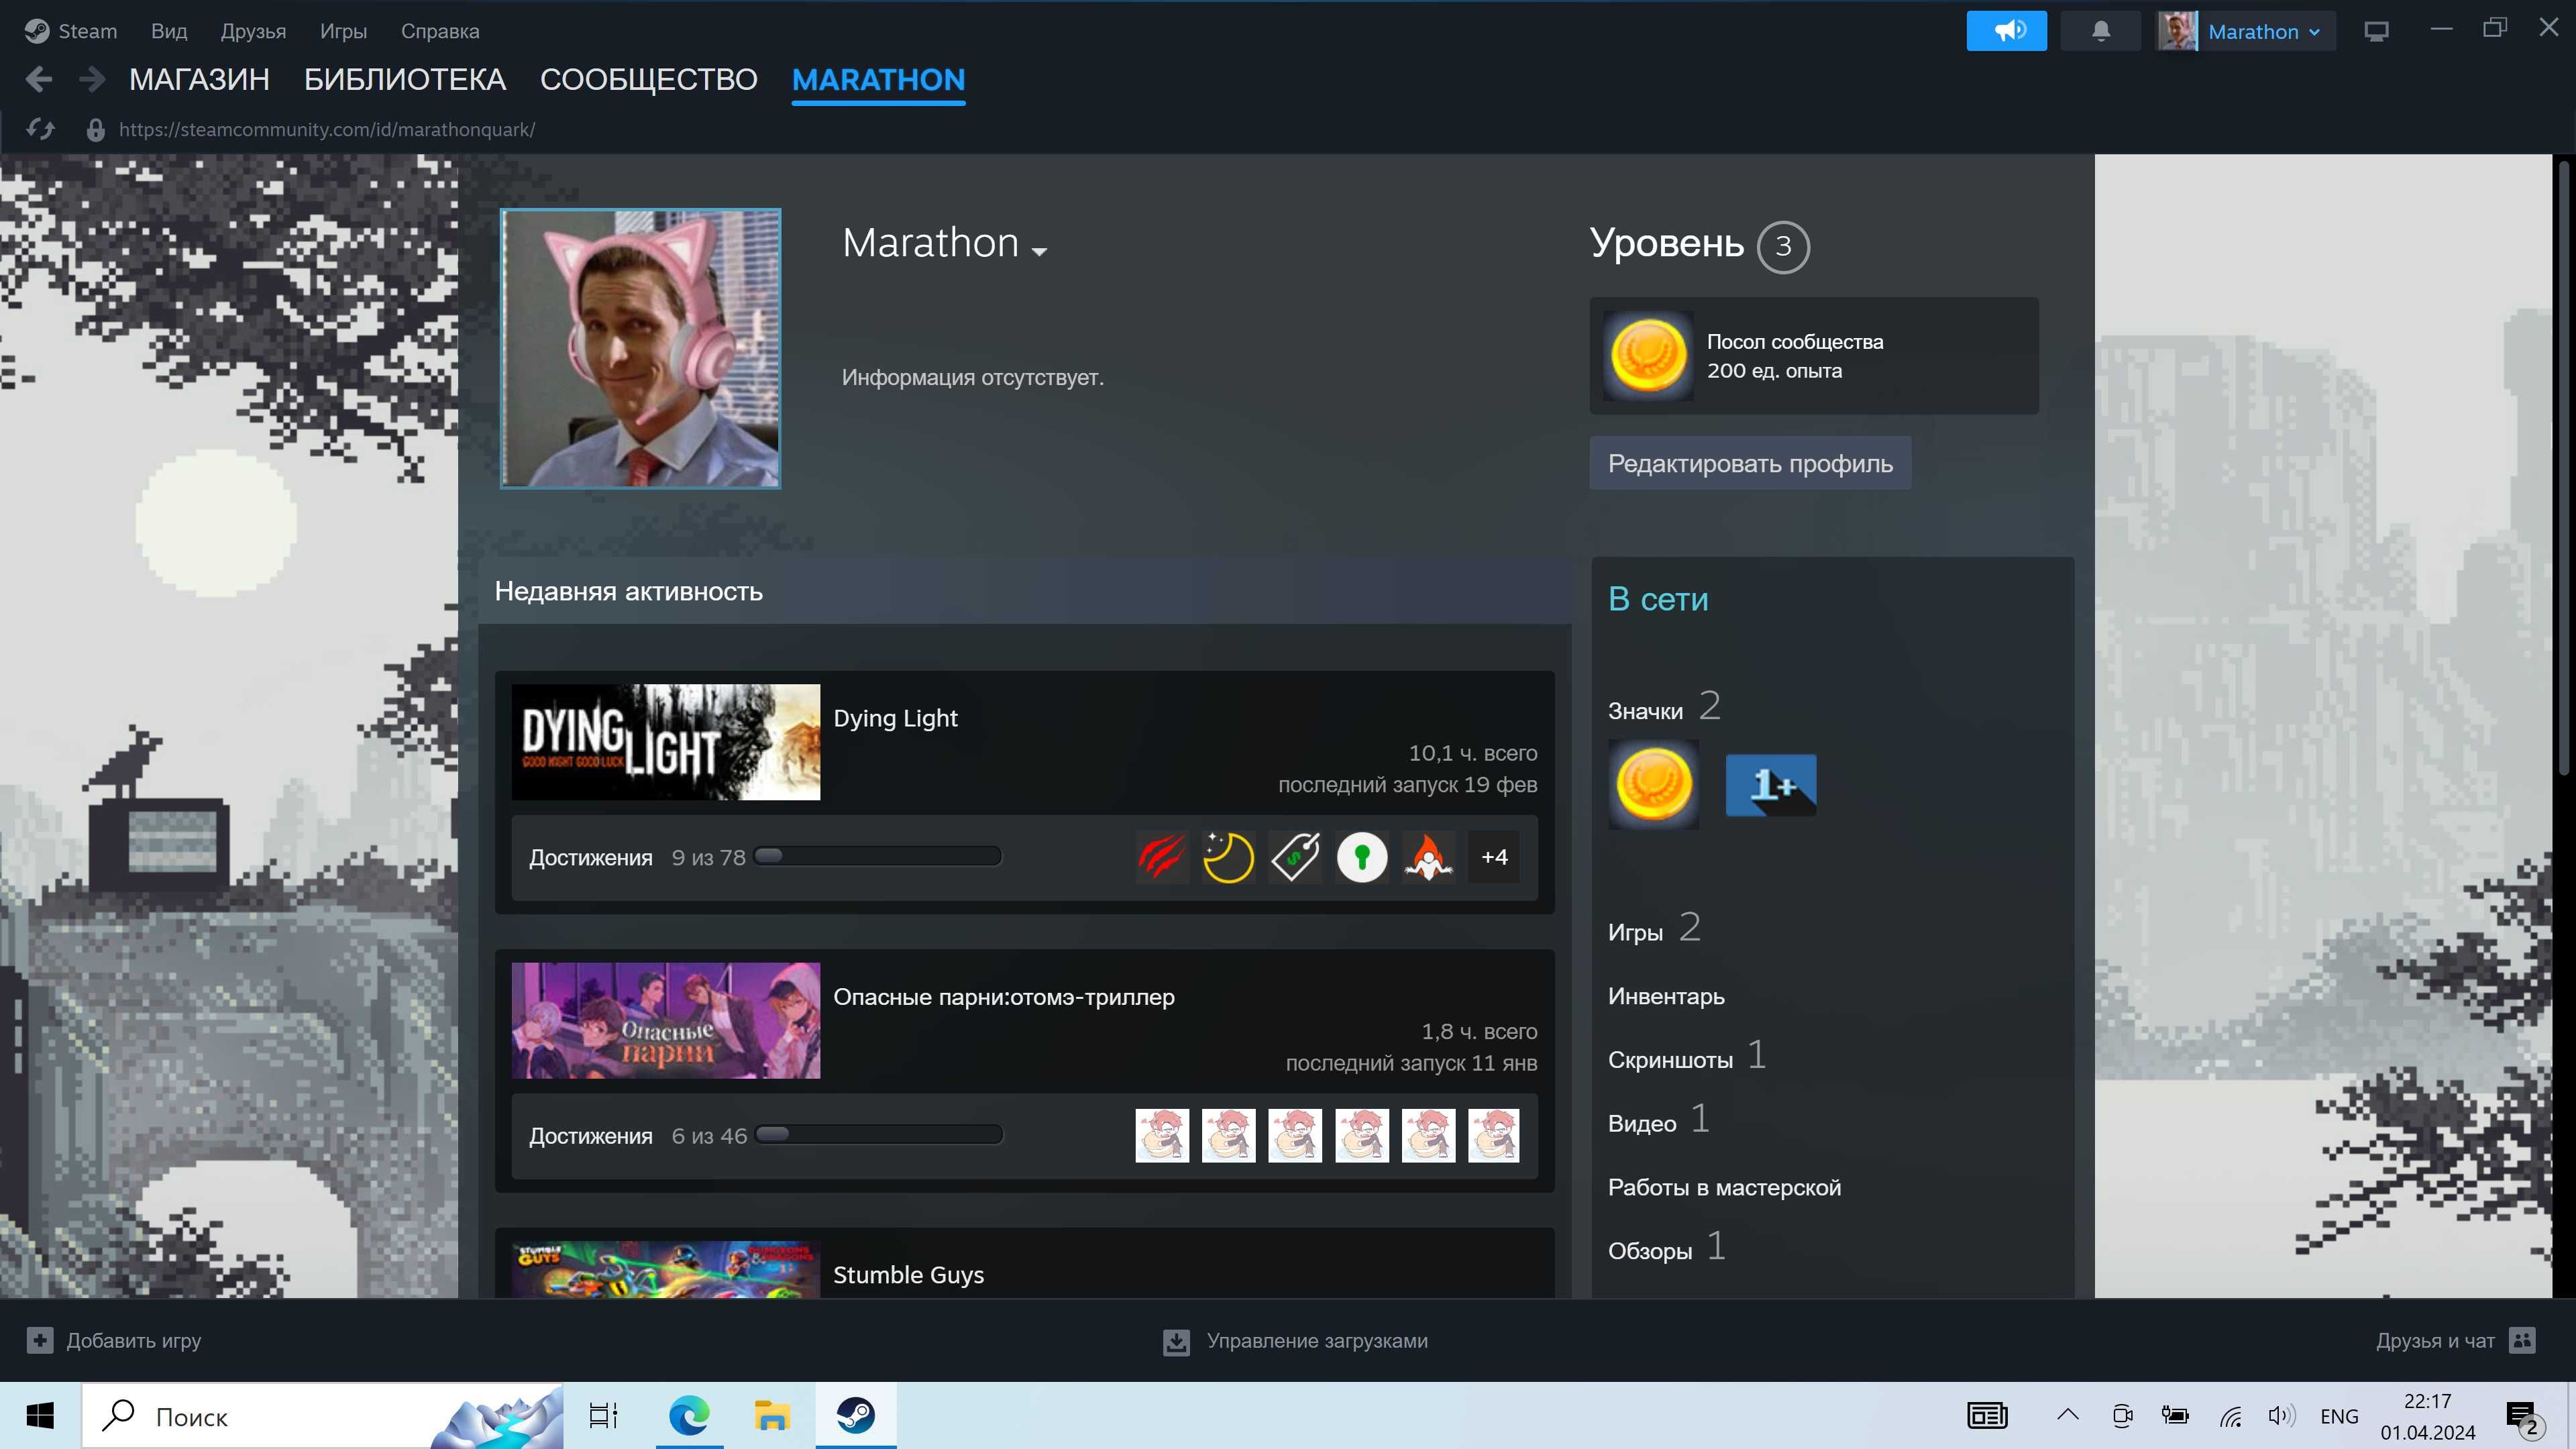Click the back navigation arrow
Image resolution: width=2576 pixels, height=1449 pixels.
pos(39,79)
